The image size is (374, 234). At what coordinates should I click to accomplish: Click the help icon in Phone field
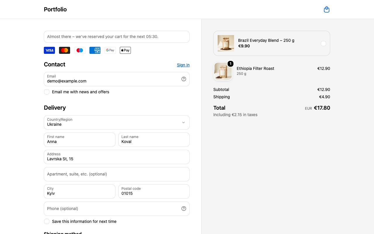(x=184, y=209)
